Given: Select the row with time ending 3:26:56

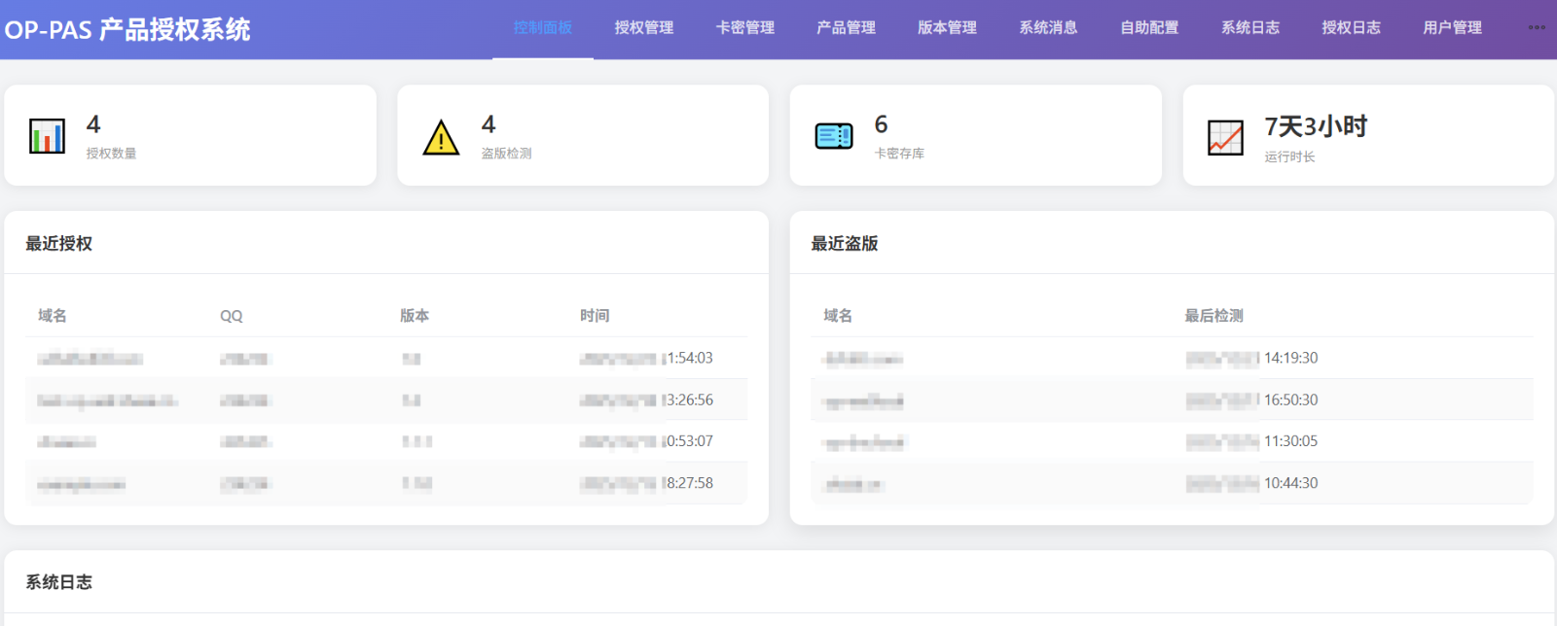Looking at the screenshot, I should [386, 400].
